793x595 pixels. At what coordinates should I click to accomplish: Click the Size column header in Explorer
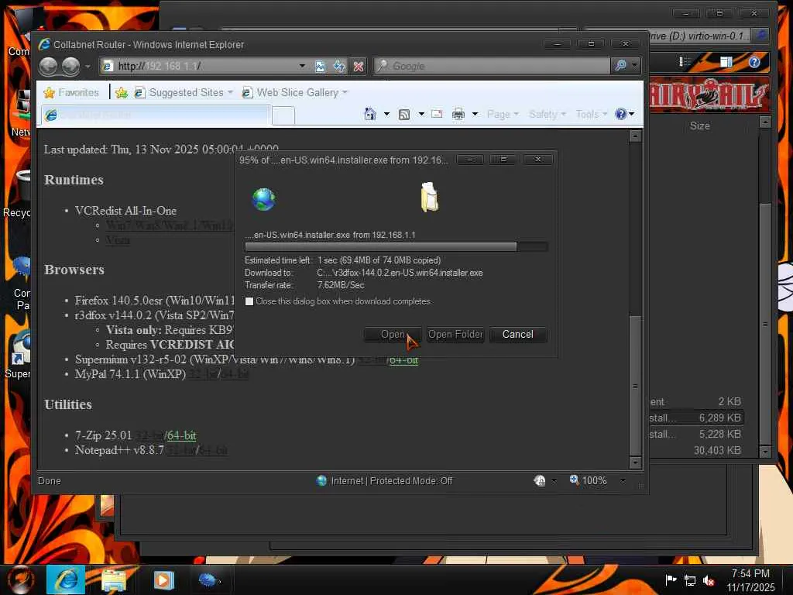(700, 126)
